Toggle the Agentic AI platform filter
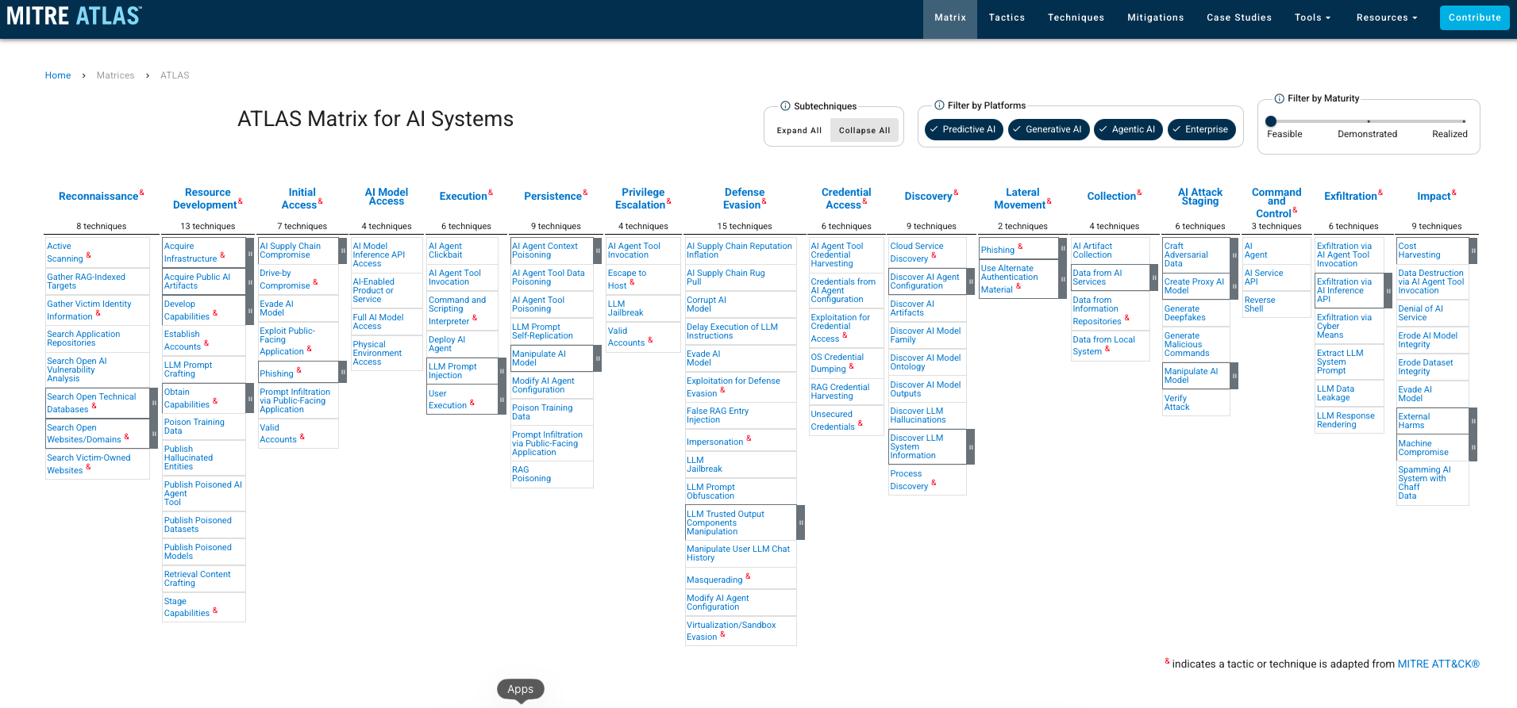This screenshot has width=1517, height=708. [1128, 129]
